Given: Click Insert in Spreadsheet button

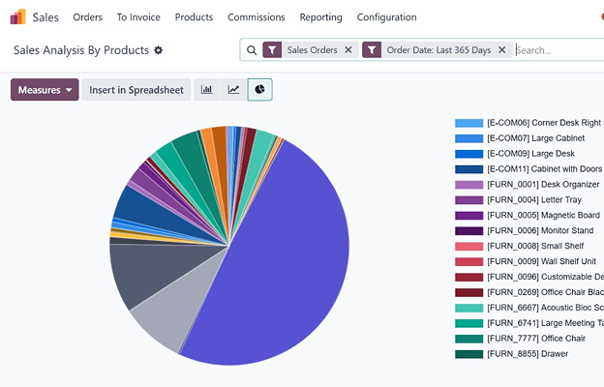Looking at the screenshot, I should 136,90.
